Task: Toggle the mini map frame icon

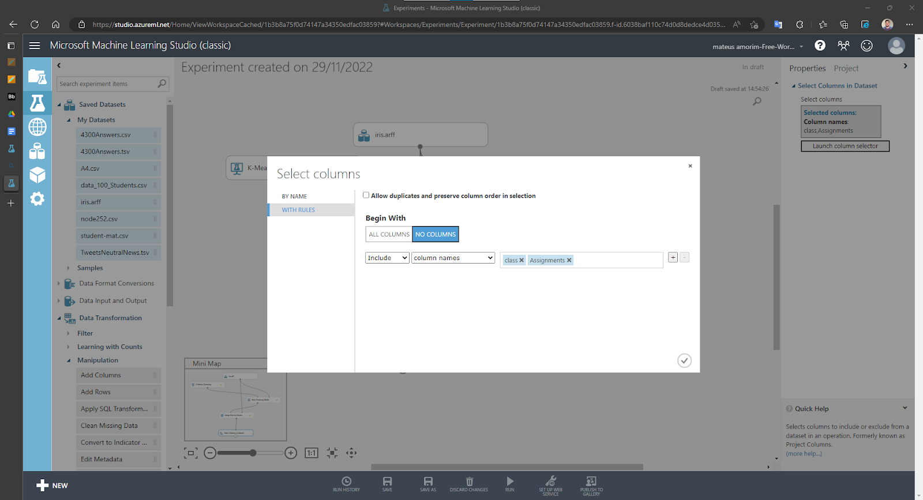Action: click(190, 453)
